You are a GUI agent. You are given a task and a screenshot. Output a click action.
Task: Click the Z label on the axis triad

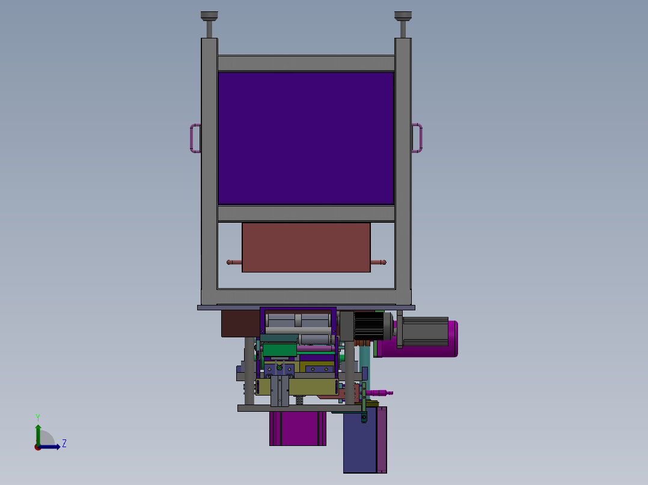point(64,444)
